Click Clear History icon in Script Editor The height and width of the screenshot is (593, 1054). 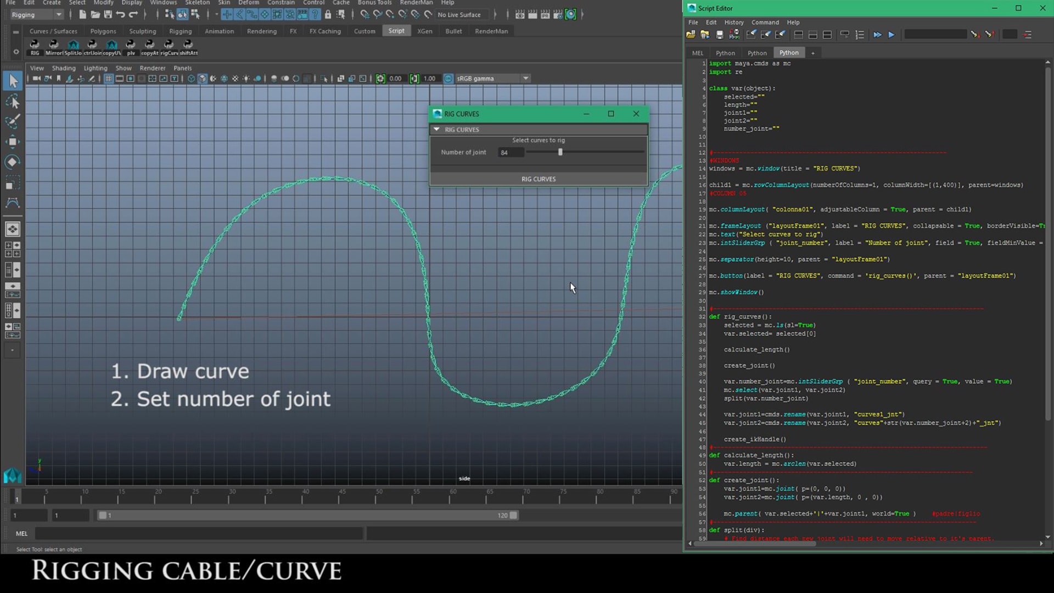751,35
